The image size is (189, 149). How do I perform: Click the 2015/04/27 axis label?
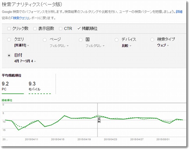tap(137, 139)
